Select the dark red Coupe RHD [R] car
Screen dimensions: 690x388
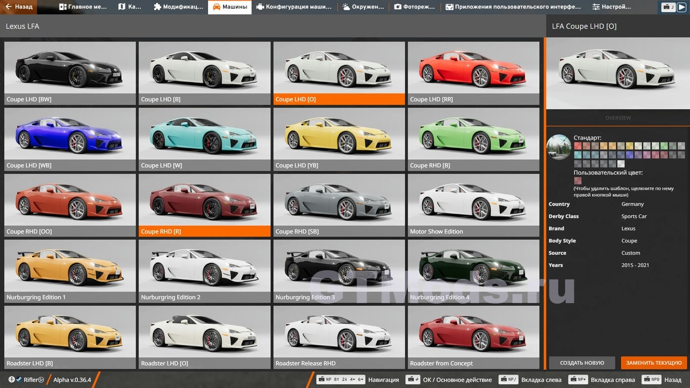pos(205,205)
